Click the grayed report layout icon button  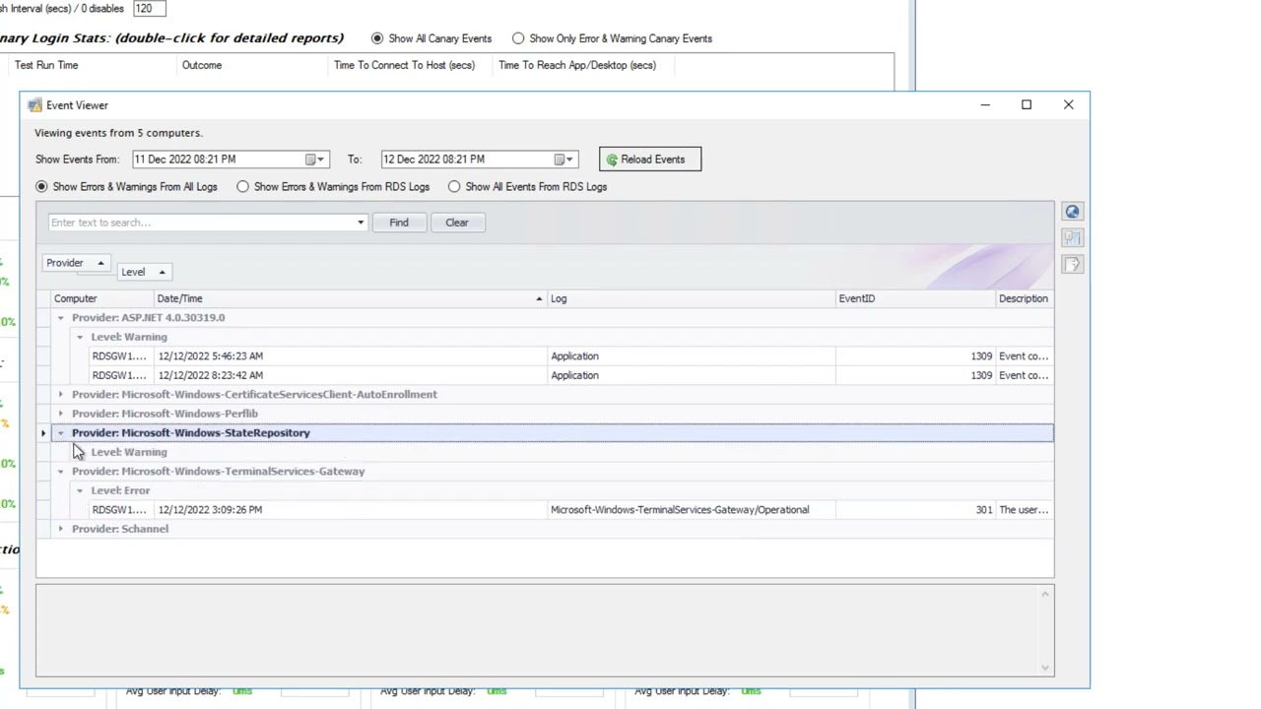pyautogui.click(x=1072, y=238)
